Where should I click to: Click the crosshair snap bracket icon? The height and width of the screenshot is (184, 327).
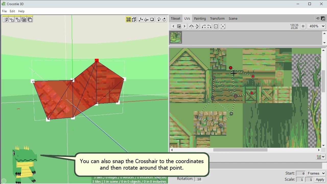(x=223, y=26)
